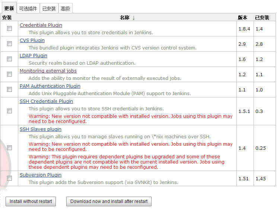Click installed version 1.45 of Subversion Plugin

click(261, 179)
